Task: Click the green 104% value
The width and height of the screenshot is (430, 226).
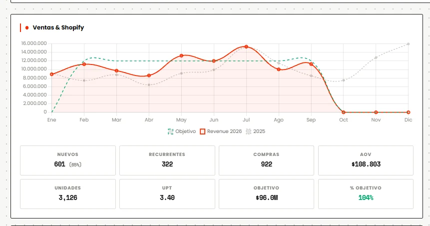Action: click(366, 197)
